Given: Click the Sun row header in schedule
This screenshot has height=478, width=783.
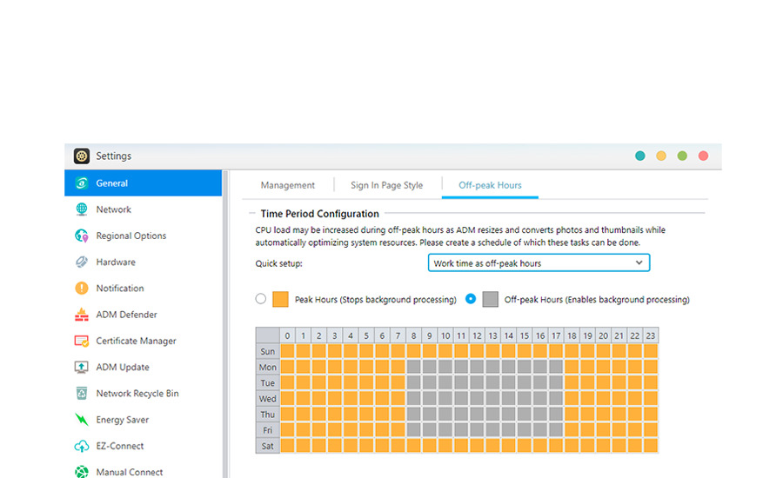Looking at the screenshot, I should (267, 352).
